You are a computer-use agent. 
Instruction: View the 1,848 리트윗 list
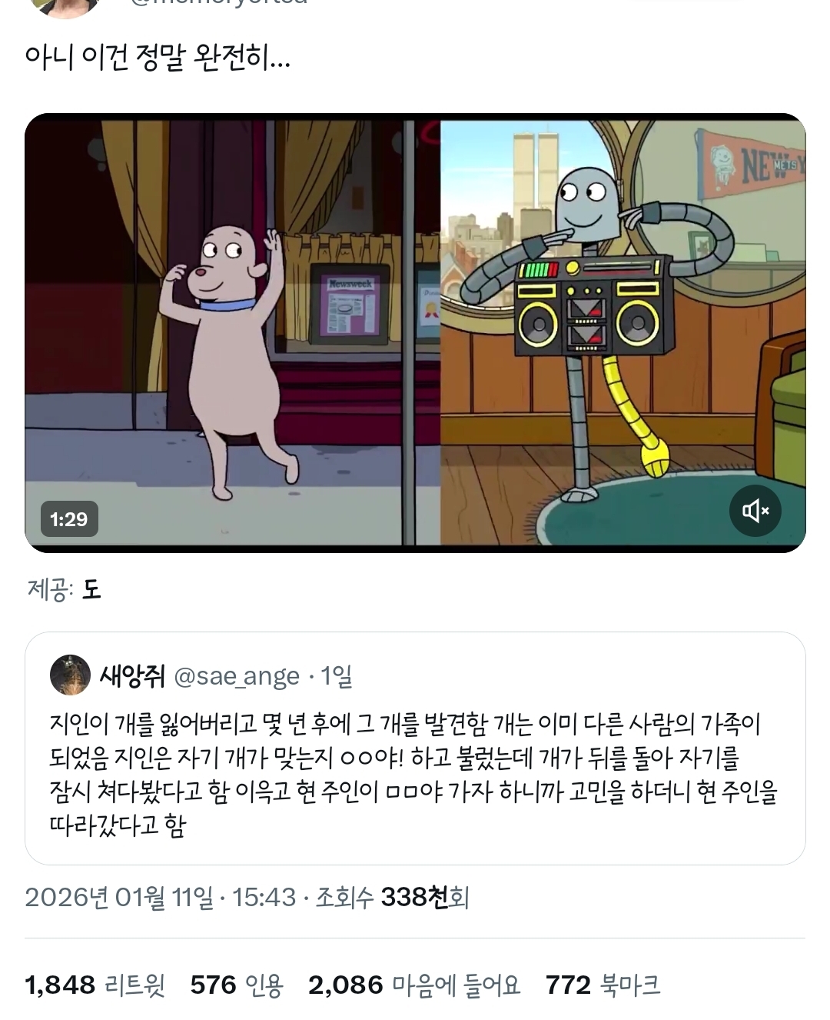[x=95, y=985]
